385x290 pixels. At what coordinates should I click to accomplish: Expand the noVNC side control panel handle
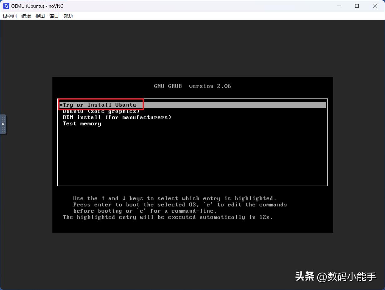point(3,124)
